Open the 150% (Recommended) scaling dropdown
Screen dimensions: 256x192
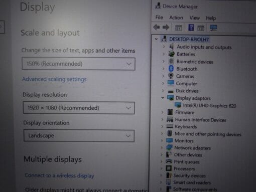coord(78,64)
